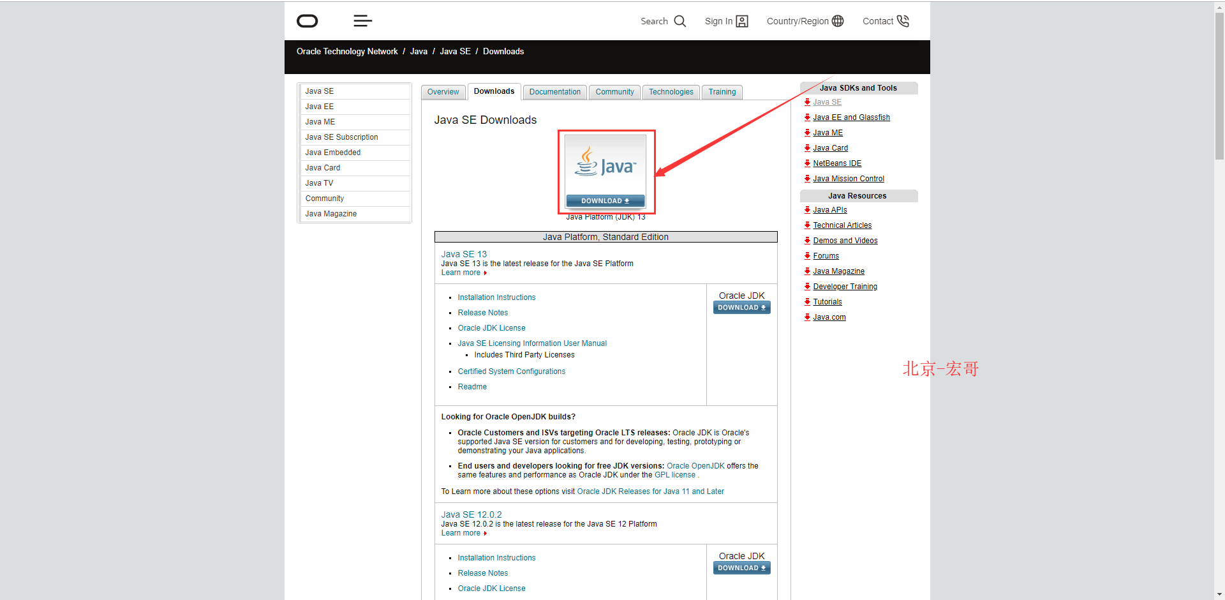Viewport: 1225px width, 600px height.
Task: Click Java ME in Java SDKs and Tools
Action: (828, 133)
